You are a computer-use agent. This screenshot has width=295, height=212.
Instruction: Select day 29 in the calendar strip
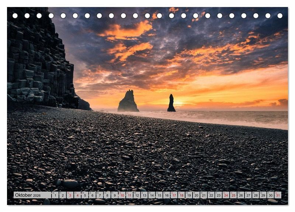click(263, 195)
